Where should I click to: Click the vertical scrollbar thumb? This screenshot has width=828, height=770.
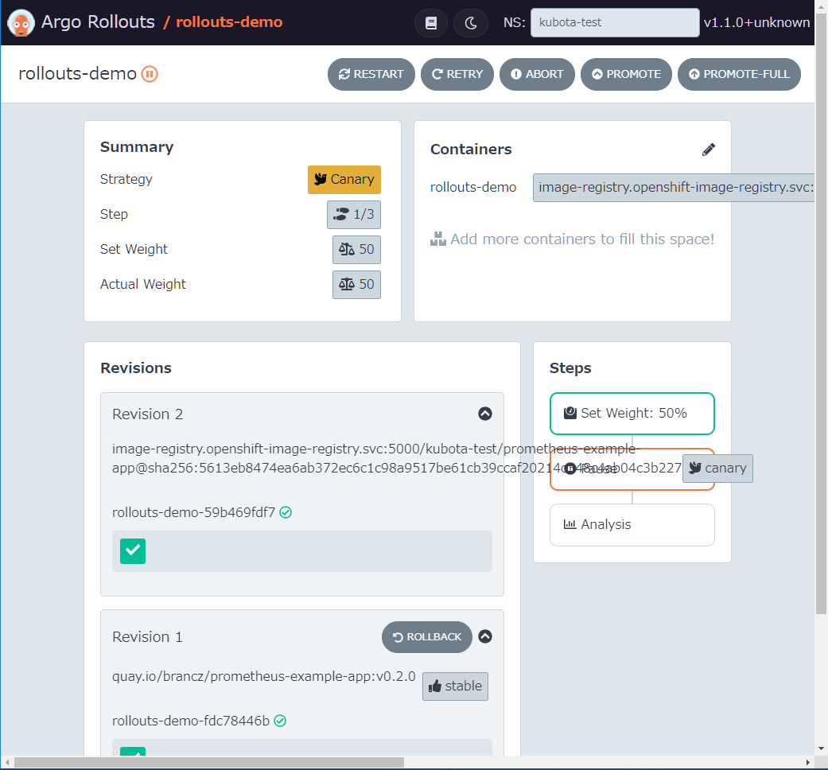[821, 314]
